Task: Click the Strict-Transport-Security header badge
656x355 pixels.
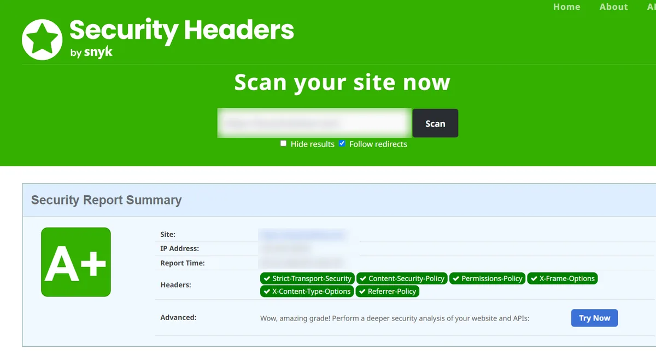Action: (x=307, y=278)
